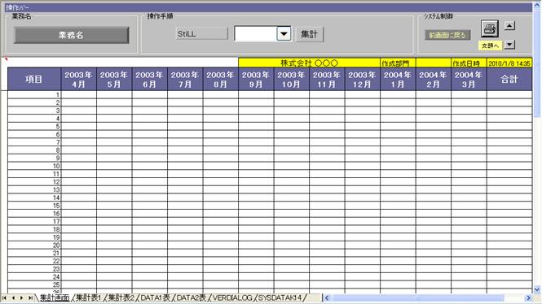Select item row number 1 cell
Viewport: 542px width, 304px height.
tap(34, 95)
